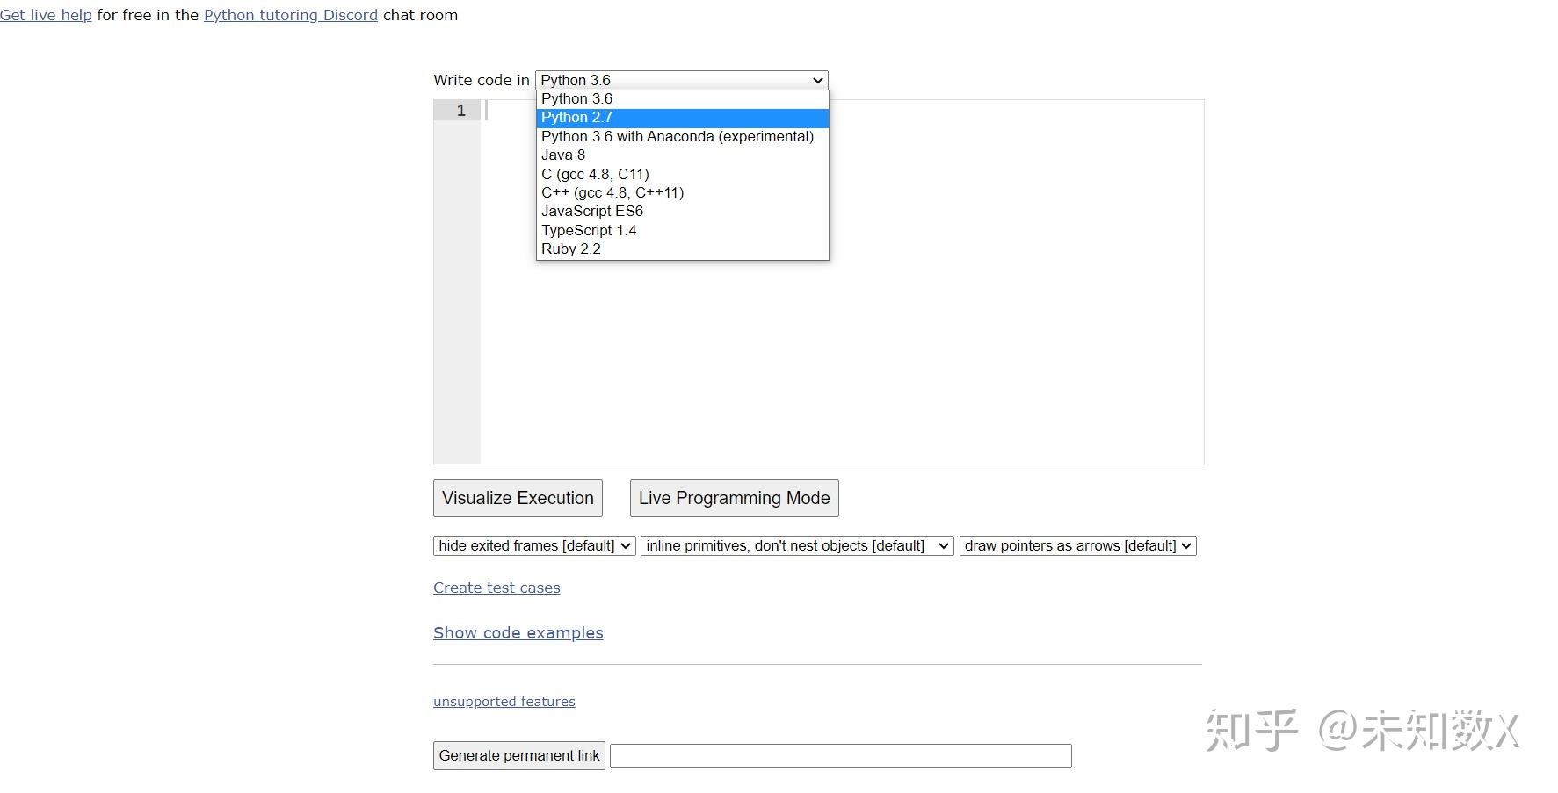Show code examples link
The width and height of the screenshot is (1558, 793).
coord(518,633)
